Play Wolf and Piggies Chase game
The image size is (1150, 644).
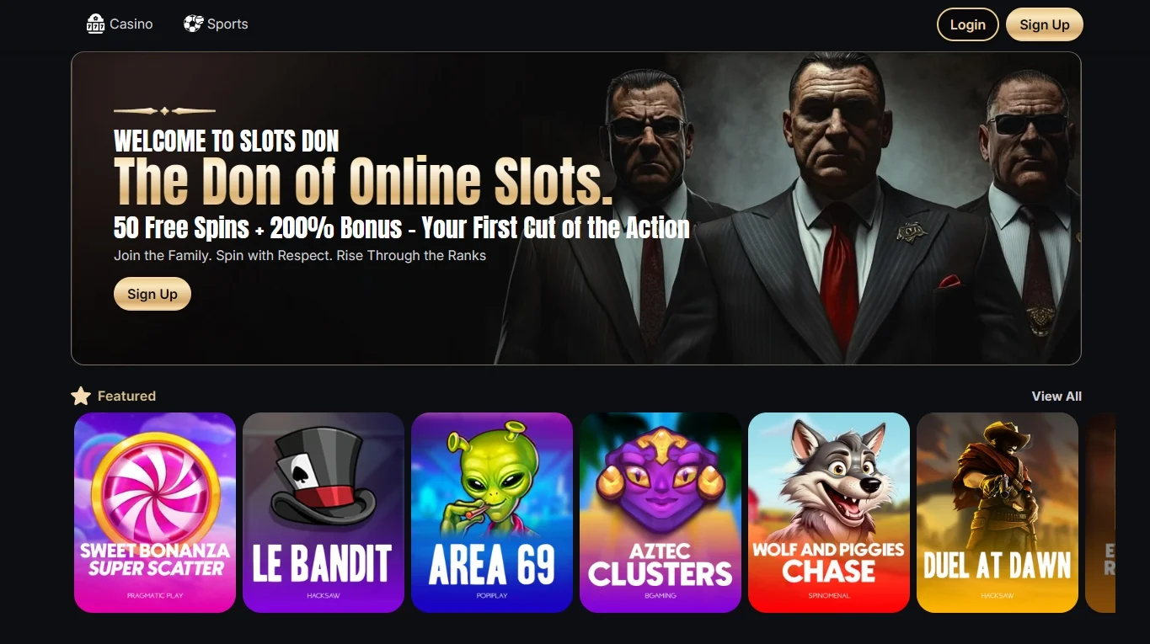(829, 513)
